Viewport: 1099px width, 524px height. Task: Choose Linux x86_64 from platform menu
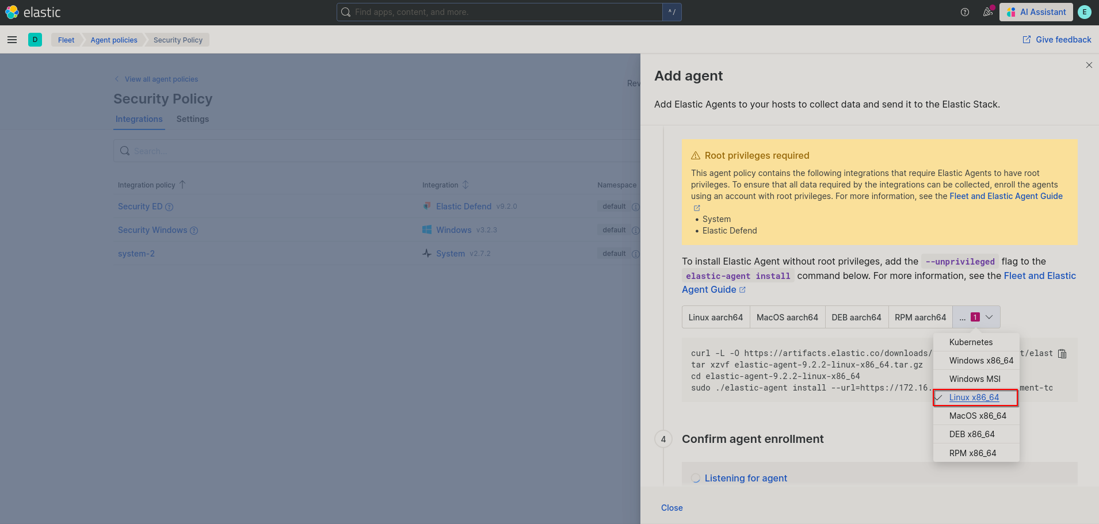(976, 397)
